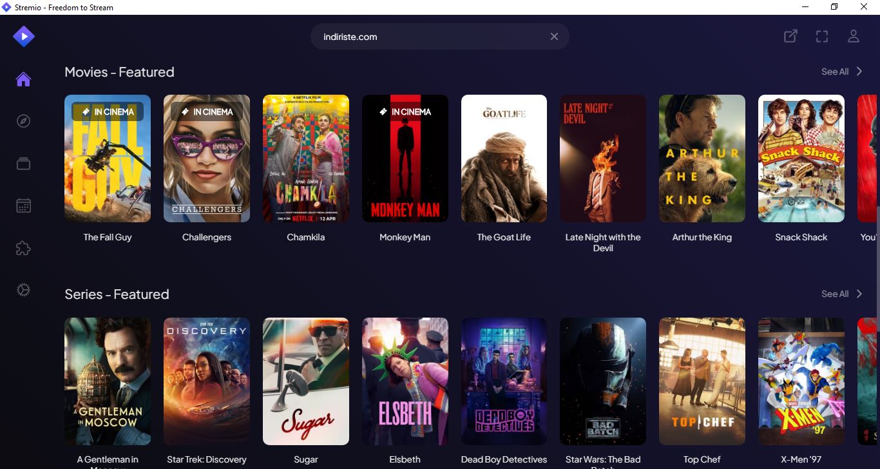The image size is (880, 469).
Task: Click the title text 'The Fall Guy'
Action: [x=108, y=237]
